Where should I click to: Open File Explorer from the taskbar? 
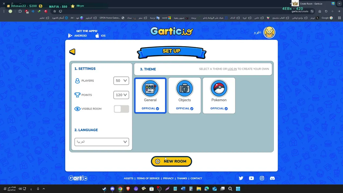tap(199, 189)
